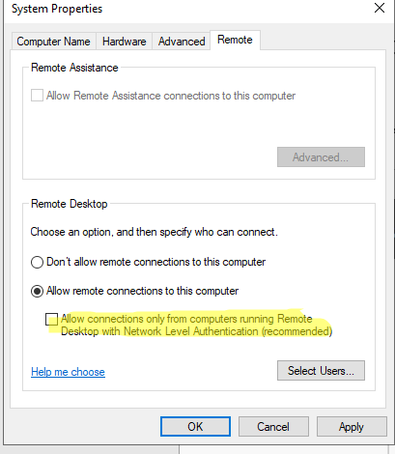The image size is (395, 454).
Task: Click the Choose an option instruction text
Action: [x=154, y=232]
